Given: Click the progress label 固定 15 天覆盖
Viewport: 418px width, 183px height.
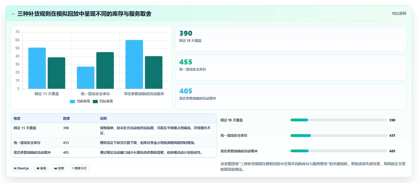Looking at the screenshot, I should coord(232,120).
